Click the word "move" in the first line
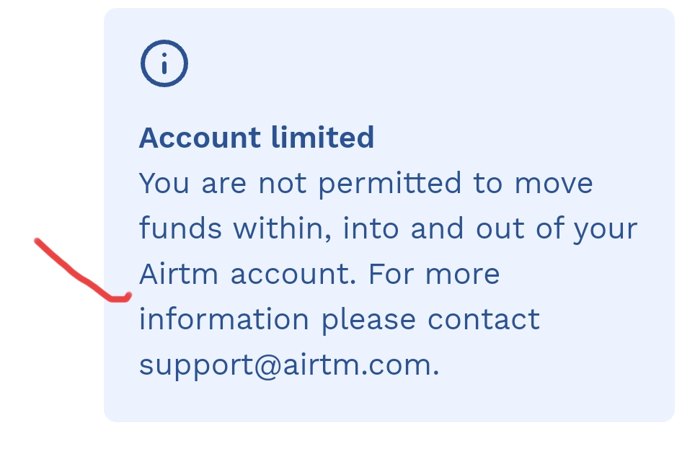Screen dimensions: 695x459 (x=554, y=183)
